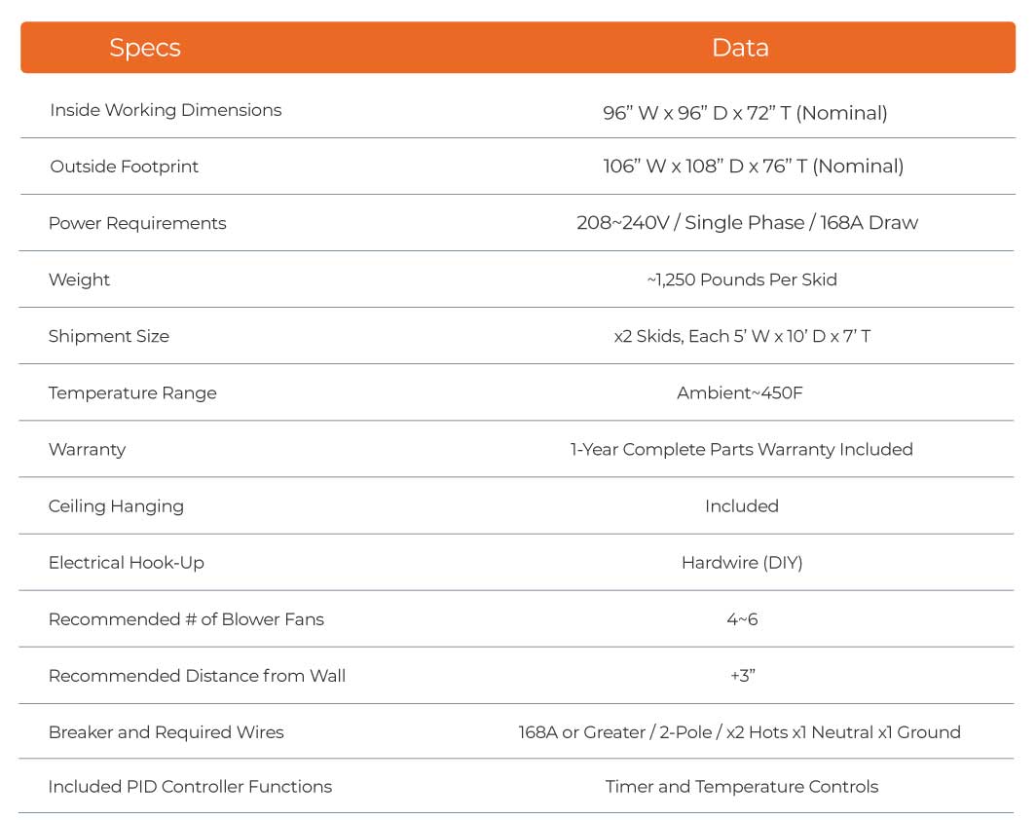Click the Hardwire (DIY) value

[742, 563]
